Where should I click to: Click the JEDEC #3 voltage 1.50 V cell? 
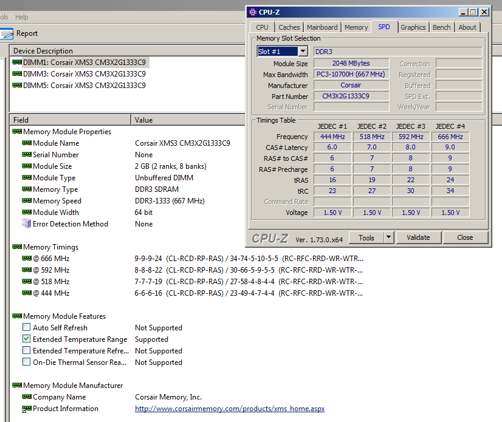(x=411, y=213)
